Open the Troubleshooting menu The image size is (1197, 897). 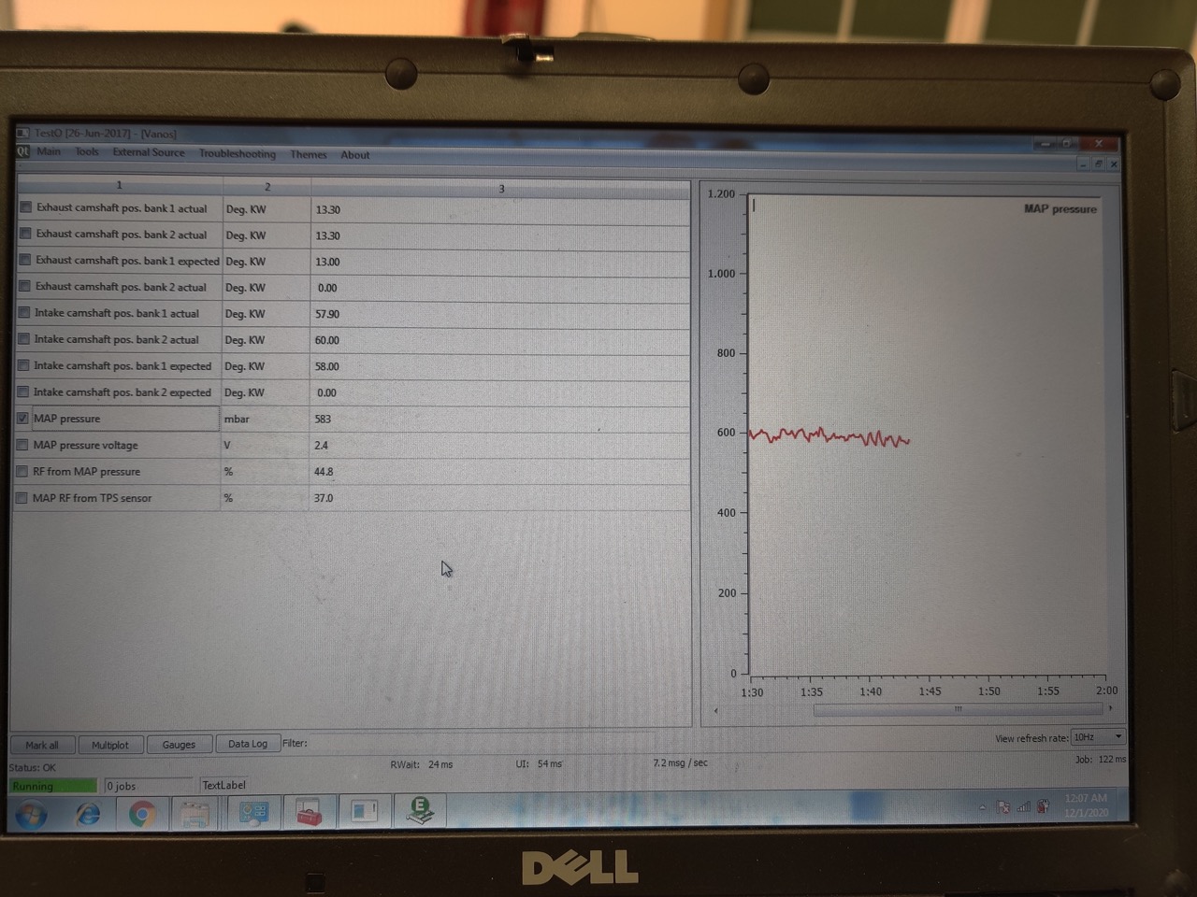238,154
